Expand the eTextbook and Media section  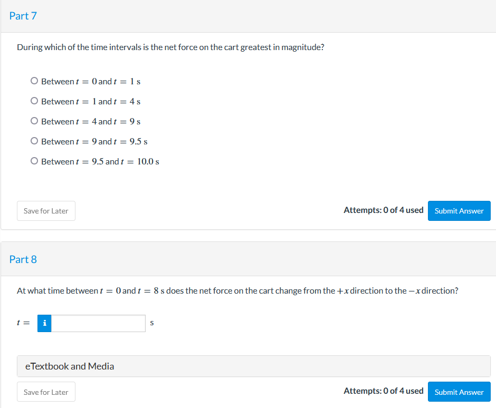pyautogui.click(x=253, y=366)
